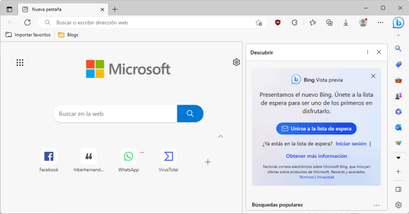Click the Iniciar sesión link
This screenshot has height=214, width=409.
(351, 143)
